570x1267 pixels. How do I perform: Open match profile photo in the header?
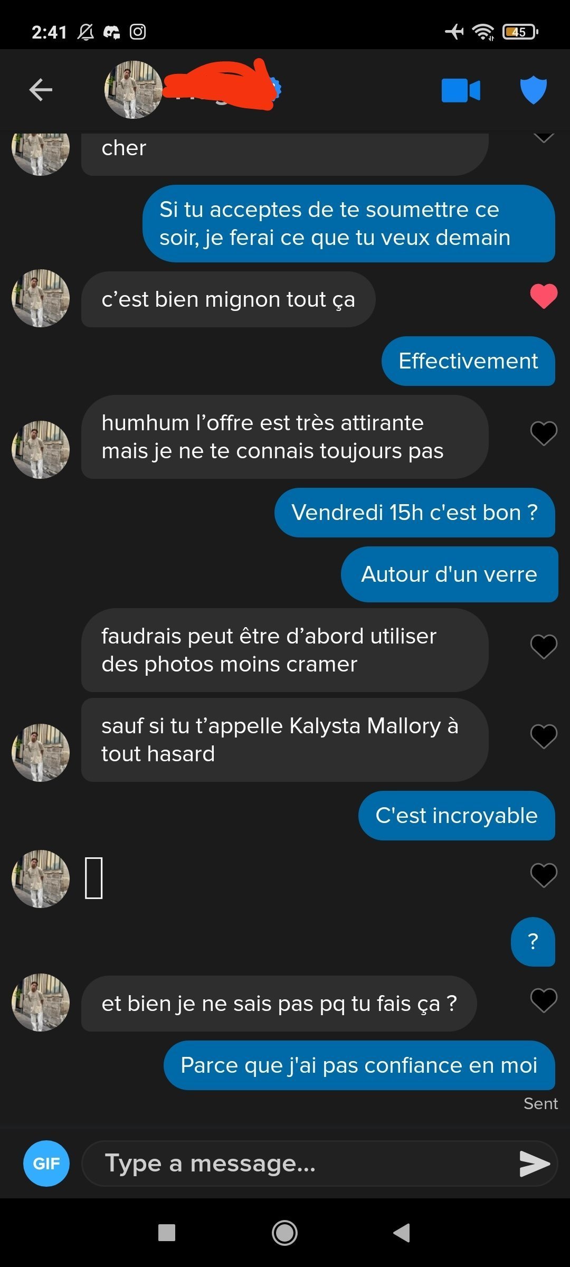point(134,90)
